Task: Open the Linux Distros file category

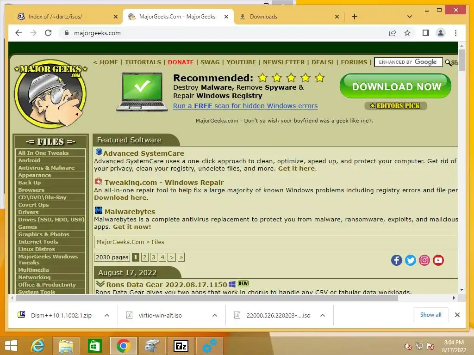Action: point(36,249)
